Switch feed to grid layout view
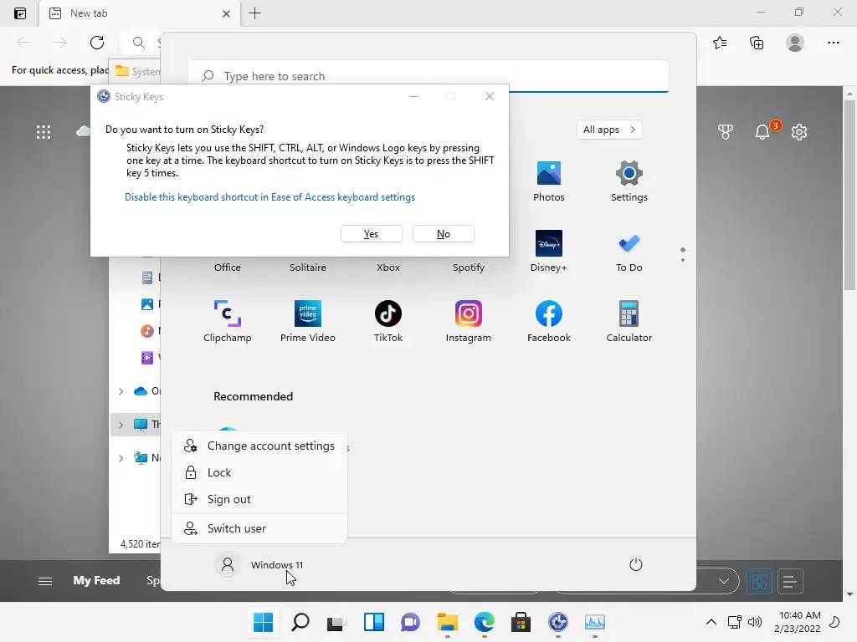 (x=760, y=581)
